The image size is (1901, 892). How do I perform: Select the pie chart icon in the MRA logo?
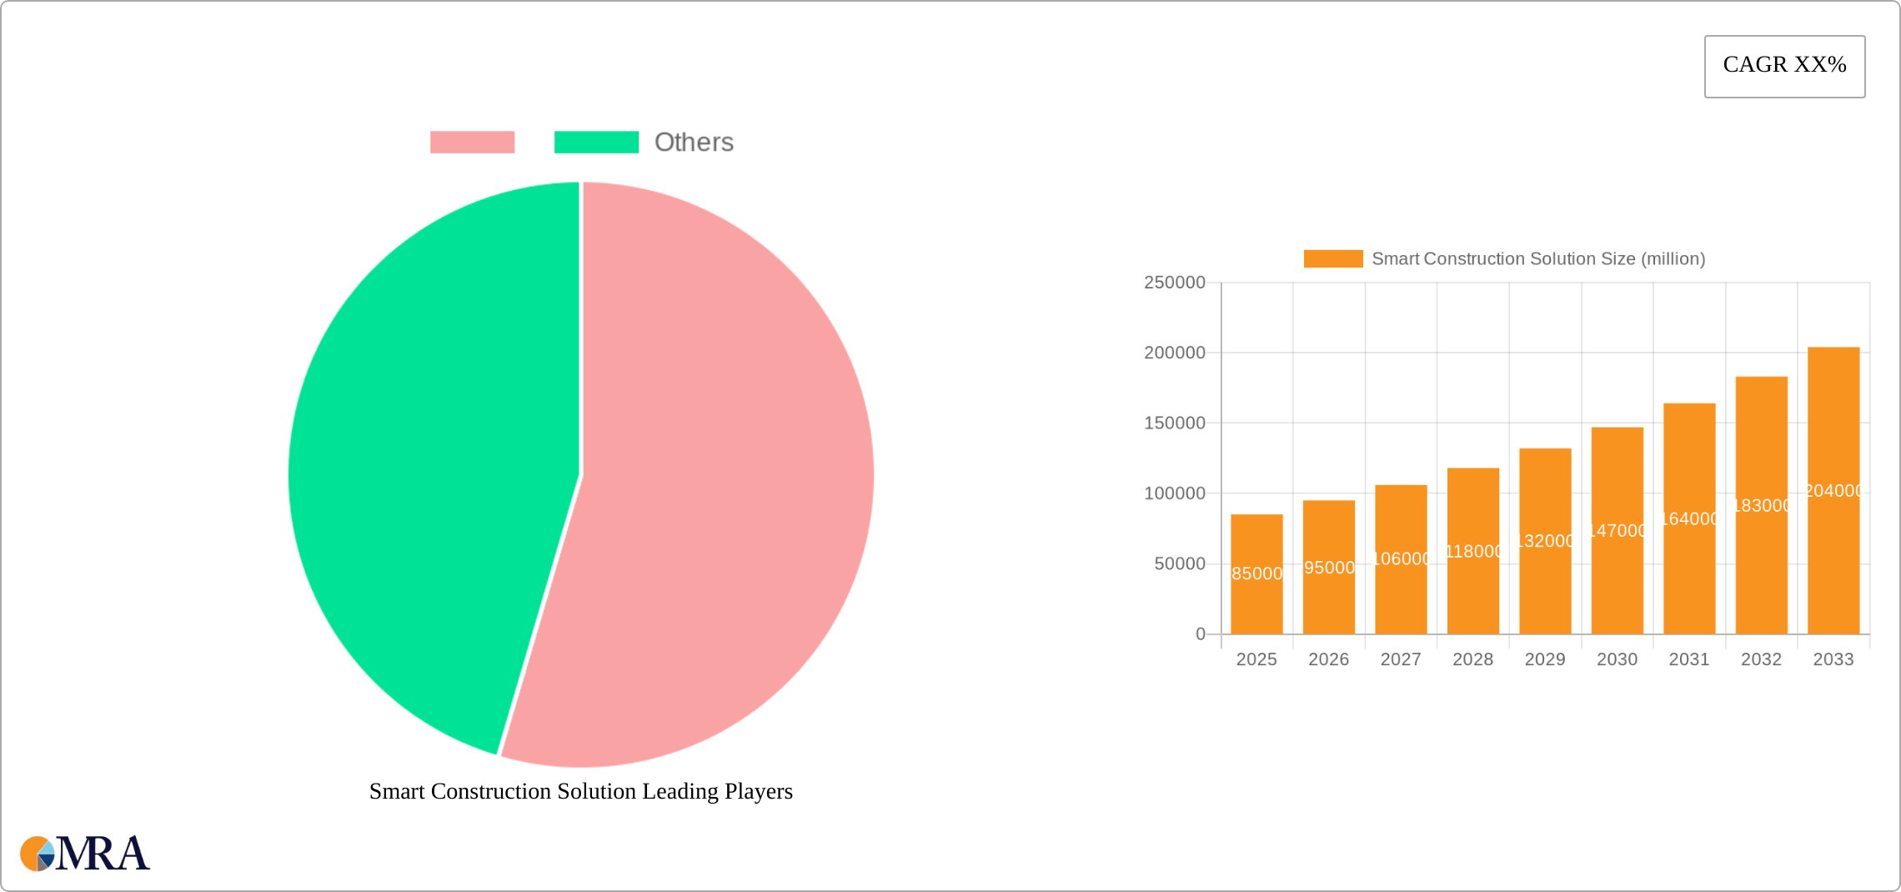pos(37,854)
